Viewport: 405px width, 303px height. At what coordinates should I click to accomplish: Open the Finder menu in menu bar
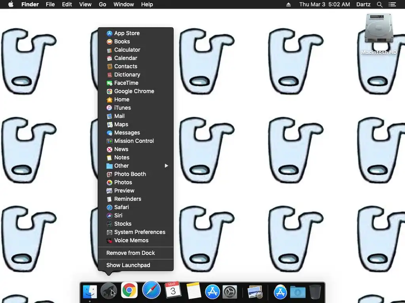(30, 4)
